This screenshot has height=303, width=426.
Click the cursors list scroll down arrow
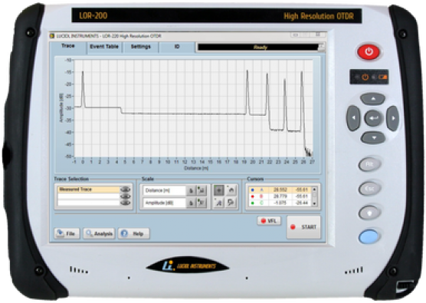314,203
